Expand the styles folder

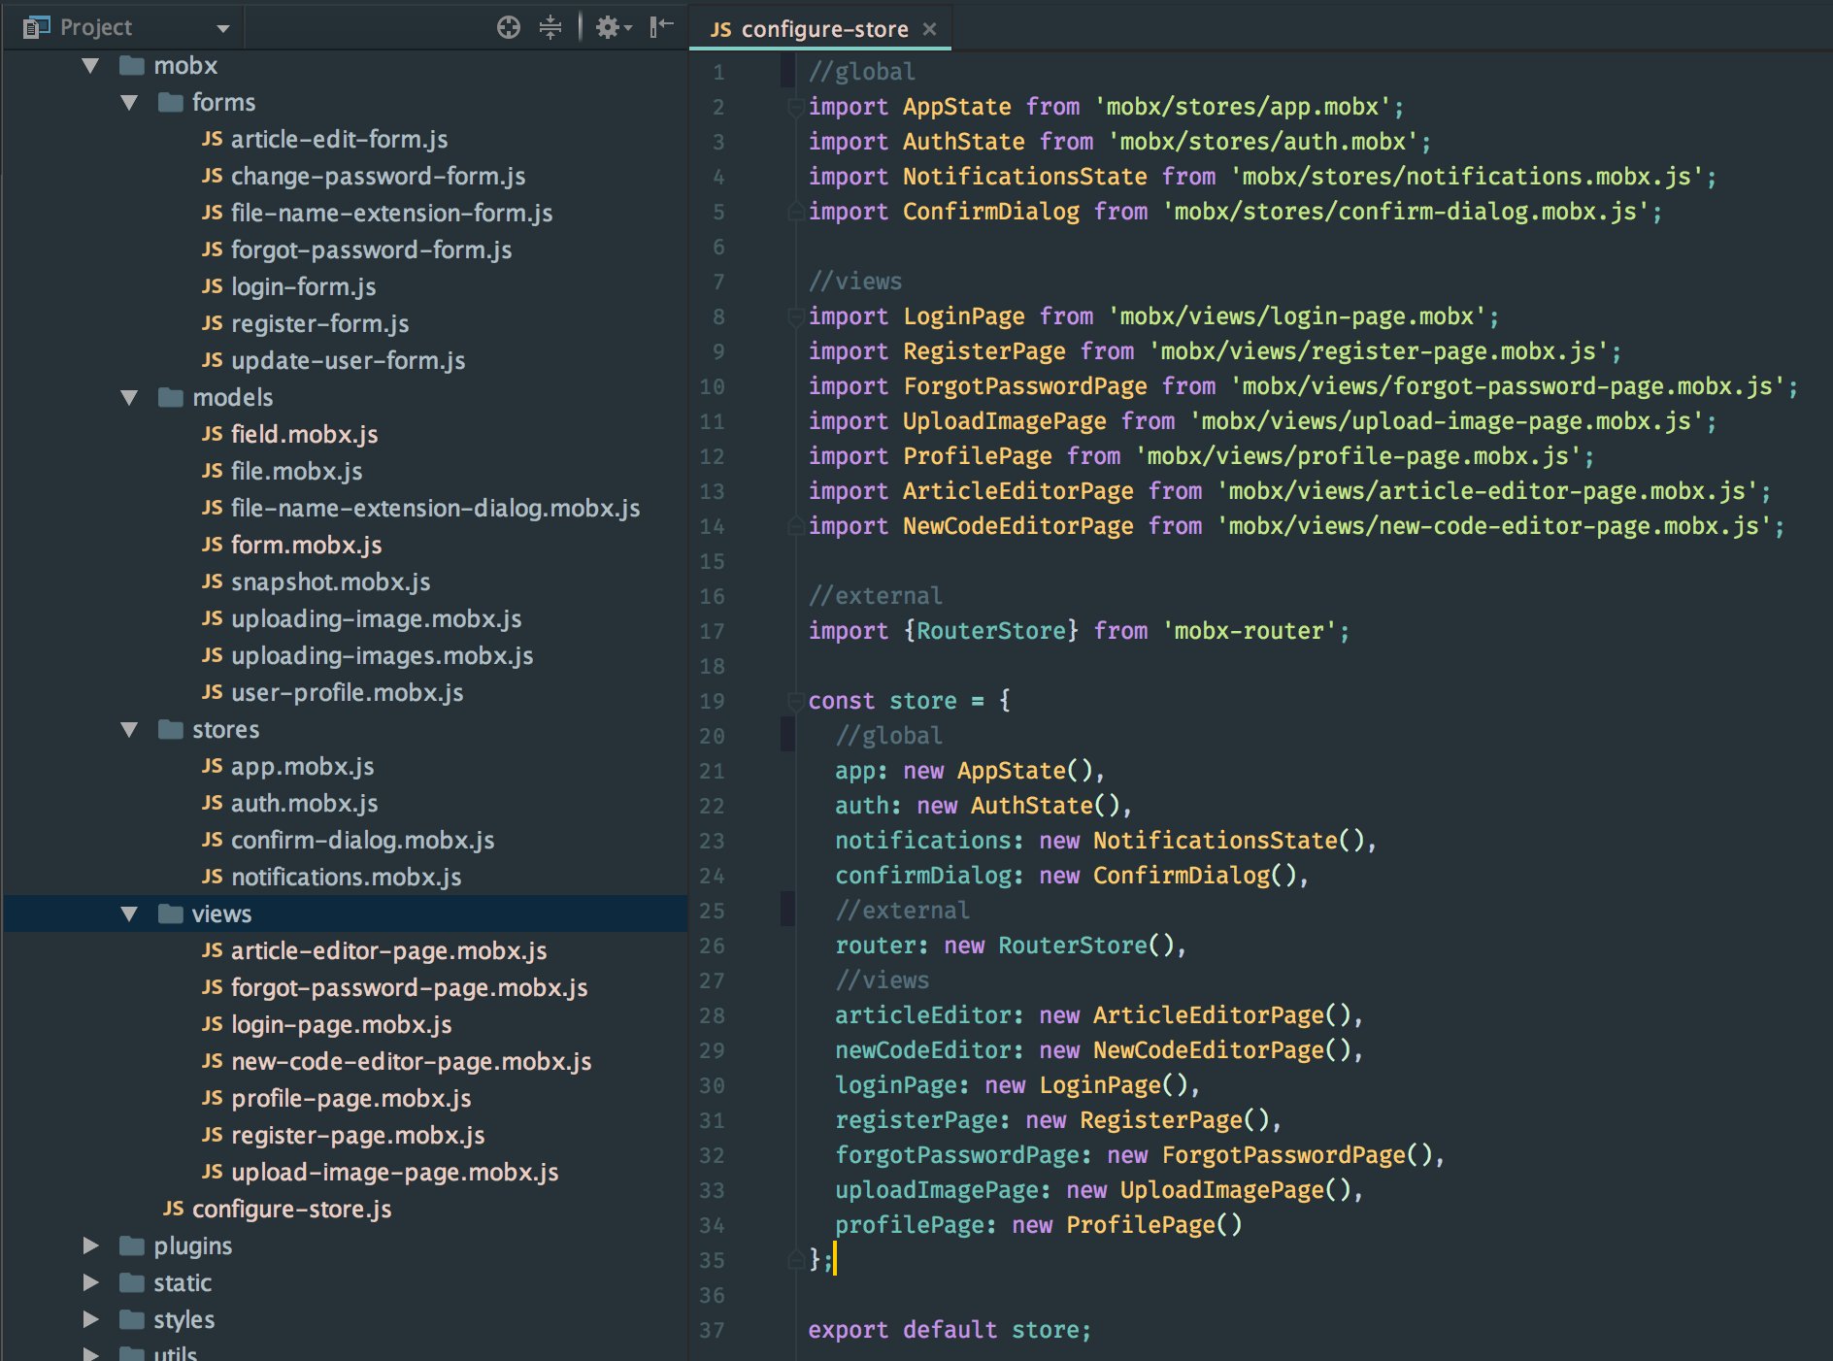[91, 1319]
